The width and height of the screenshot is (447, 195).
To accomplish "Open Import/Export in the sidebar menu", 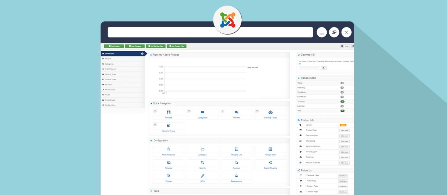I will [123, 69].
